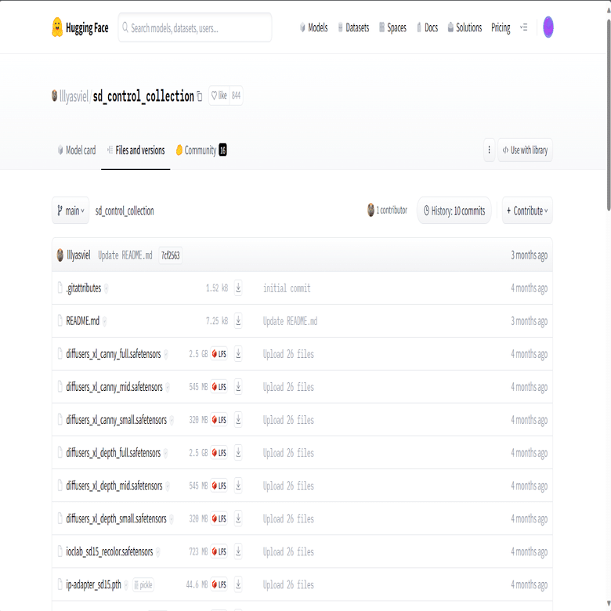Open diffusers_xl_depth_small.safetensors file
This screenshot has height=611, width=611.
pyautogui.click(x=116, y=519)
